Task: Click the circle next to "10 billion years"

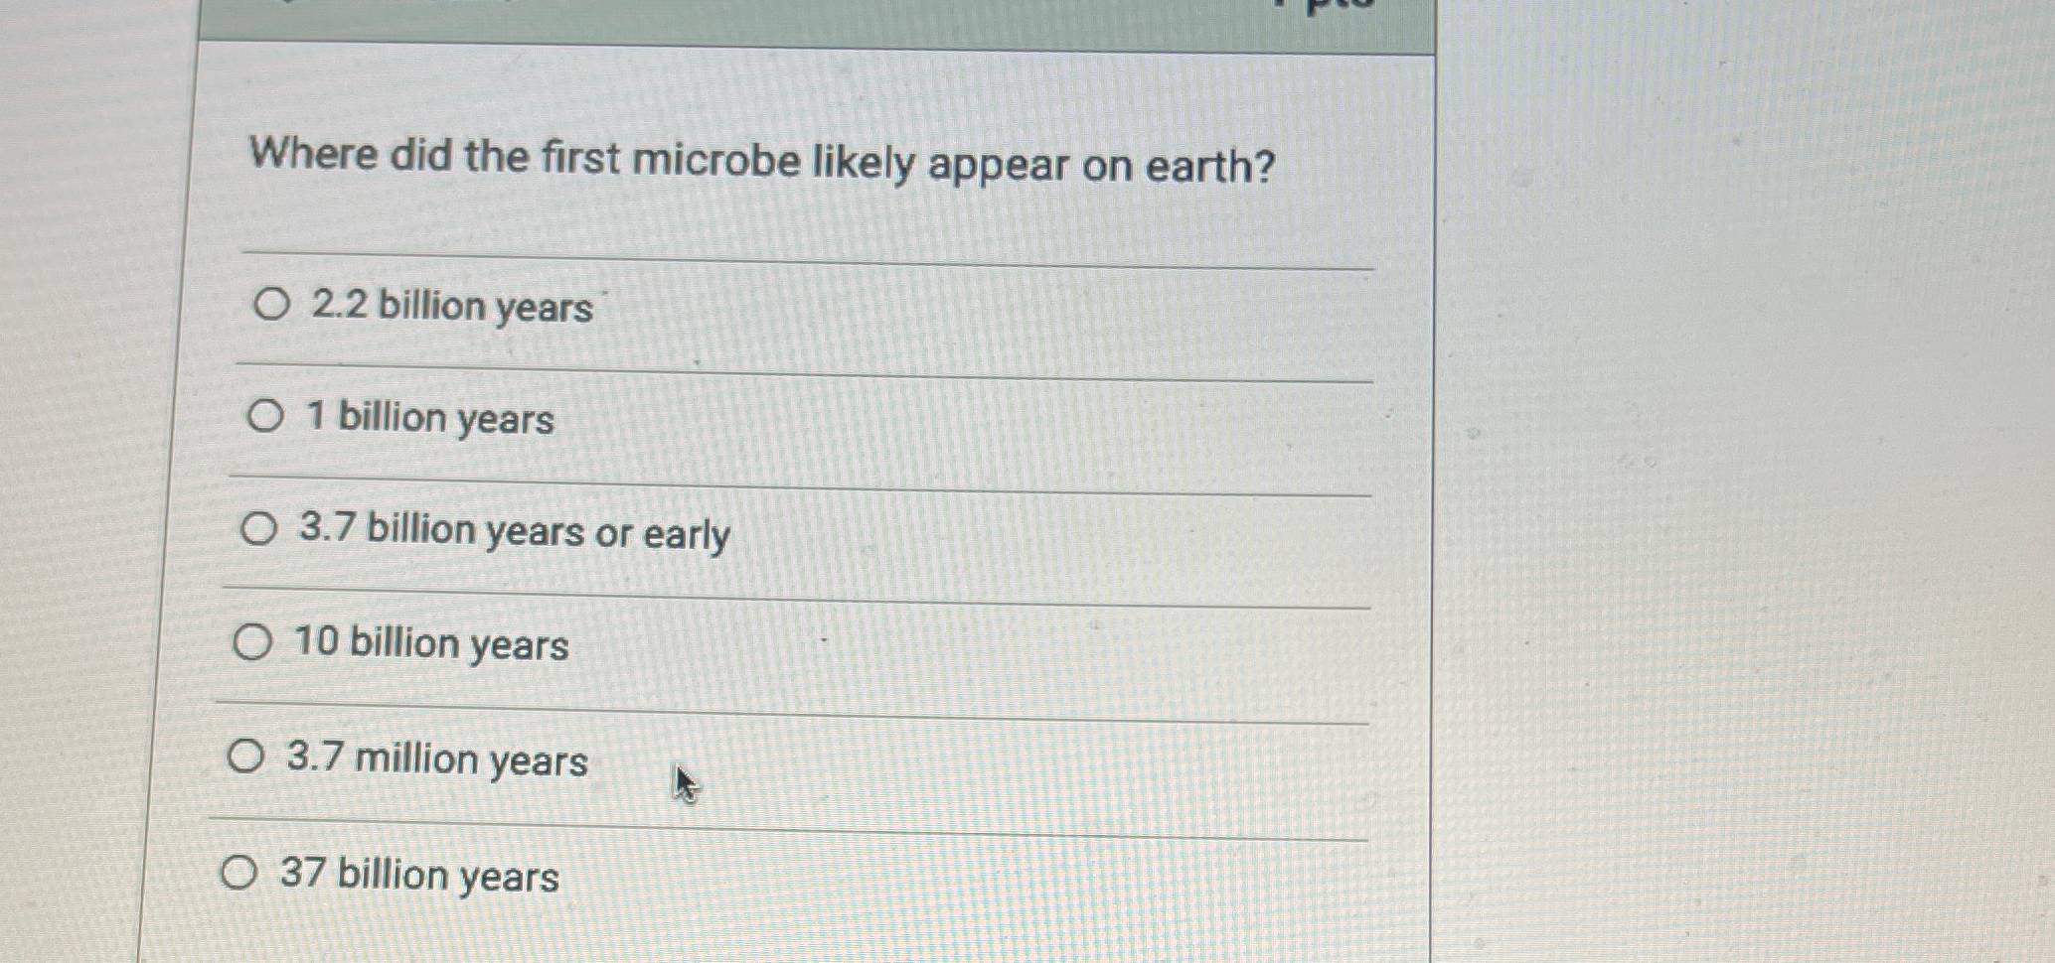Action: [252, 643]
